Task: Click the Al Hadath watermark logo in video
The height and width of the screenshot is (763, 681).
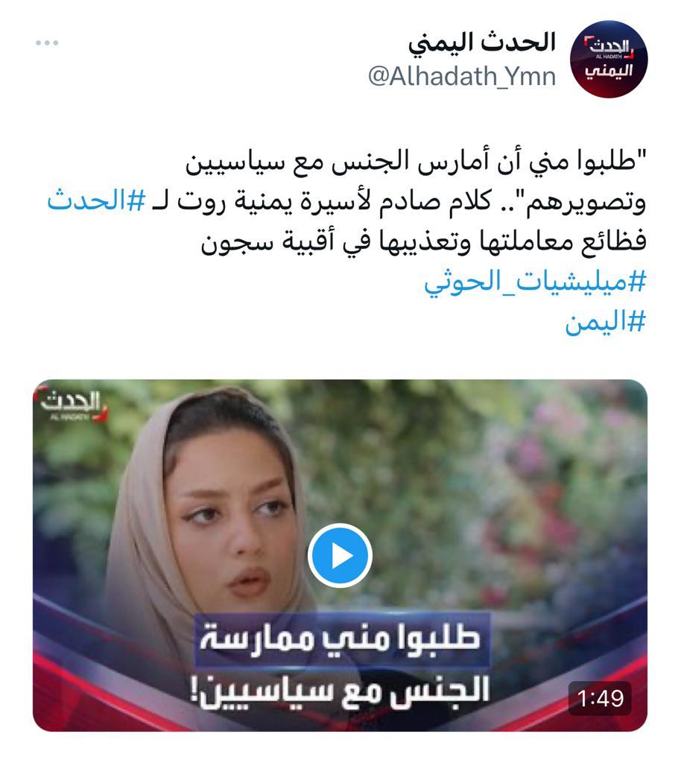Action: [72, 405]
